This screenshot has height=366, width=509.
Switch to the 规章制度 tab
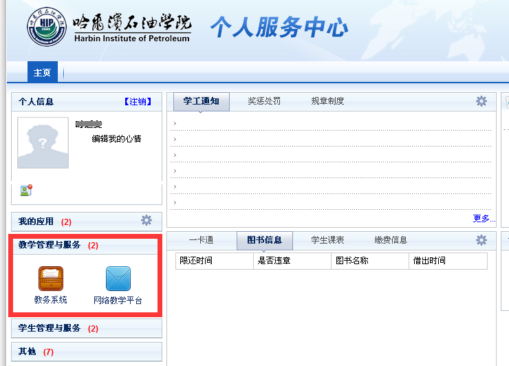pos(327,101)
